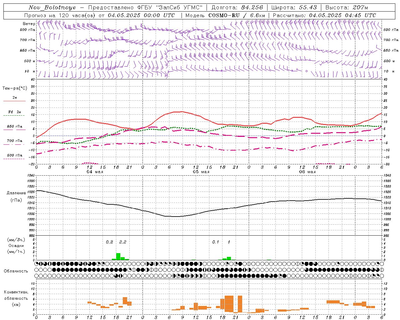This screenshot has width=400, height=320.
Task: Click the (мм/1ч.) precipitation unit label
Action: [x=16, y=252]
